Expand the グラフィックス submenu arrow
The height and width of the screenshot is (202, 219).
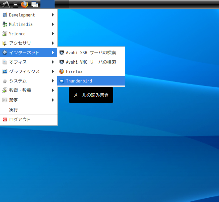[53, 71]
